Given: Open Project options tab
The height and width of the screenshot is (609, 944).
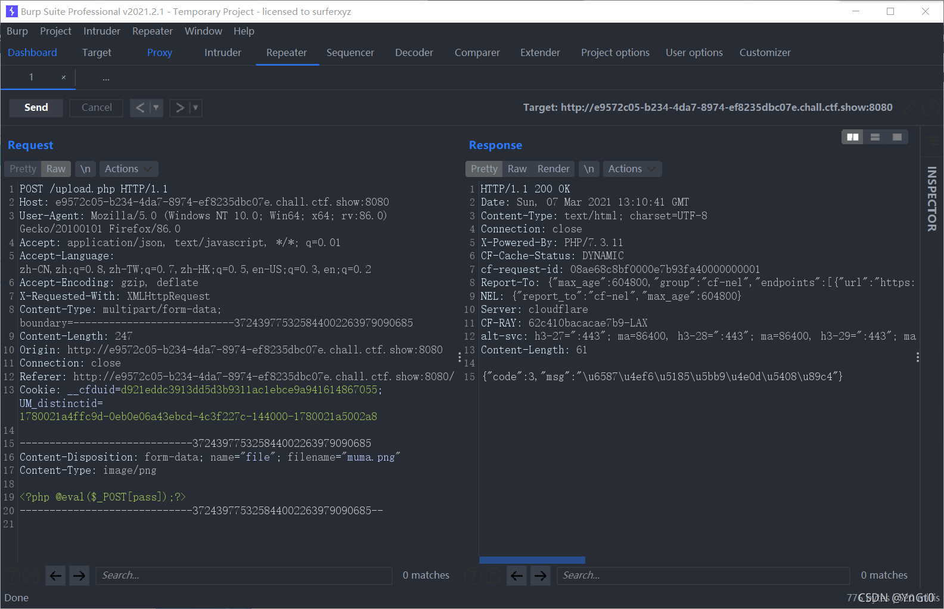Looking at the screenshot, I should (x=615, y=52).
